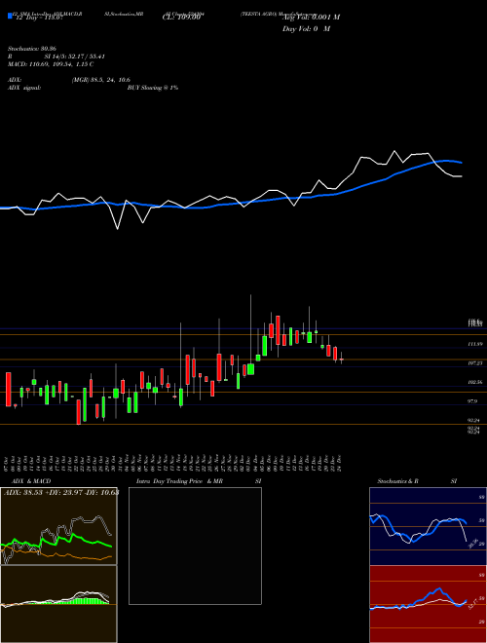Viewport: 487px width, 643px height.
Task: Select the '(MGR) 38.5, 24, 10.6' values
Action: pyautogui.click(x=100, y=80)
